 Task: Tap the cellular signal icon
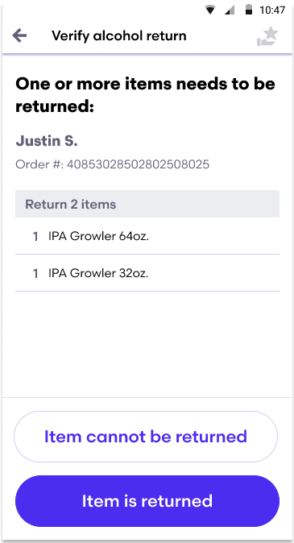[230, 10]
